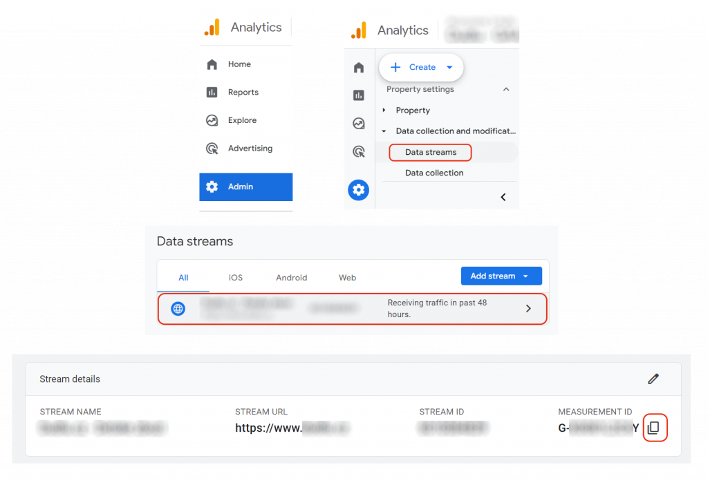708x485 pixels.
Task: Open Explore in the labeled navigation menu
Action: 245,120
